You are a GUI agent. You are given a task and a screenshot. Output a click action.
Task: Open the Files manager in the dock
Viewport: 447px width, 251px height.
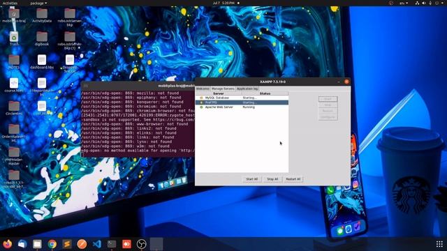click(x=37, y=244)
